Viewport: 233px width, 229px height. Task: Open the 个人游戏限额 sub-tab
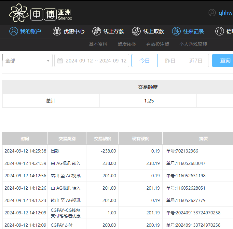[x=193, y=44]
